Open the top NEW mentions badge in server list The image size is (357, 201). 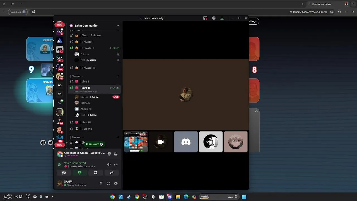tap(60, 25)
